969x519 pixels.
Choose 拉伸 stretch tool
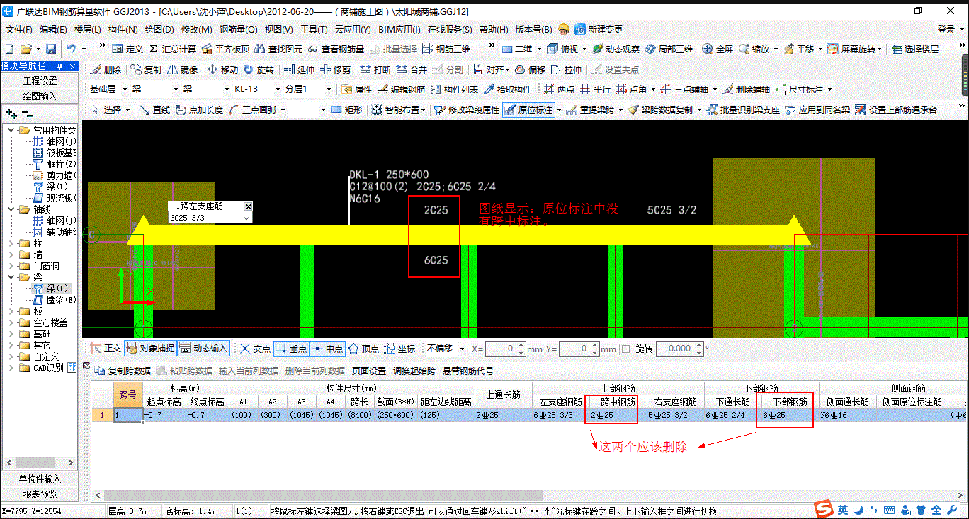pos(567,69)
